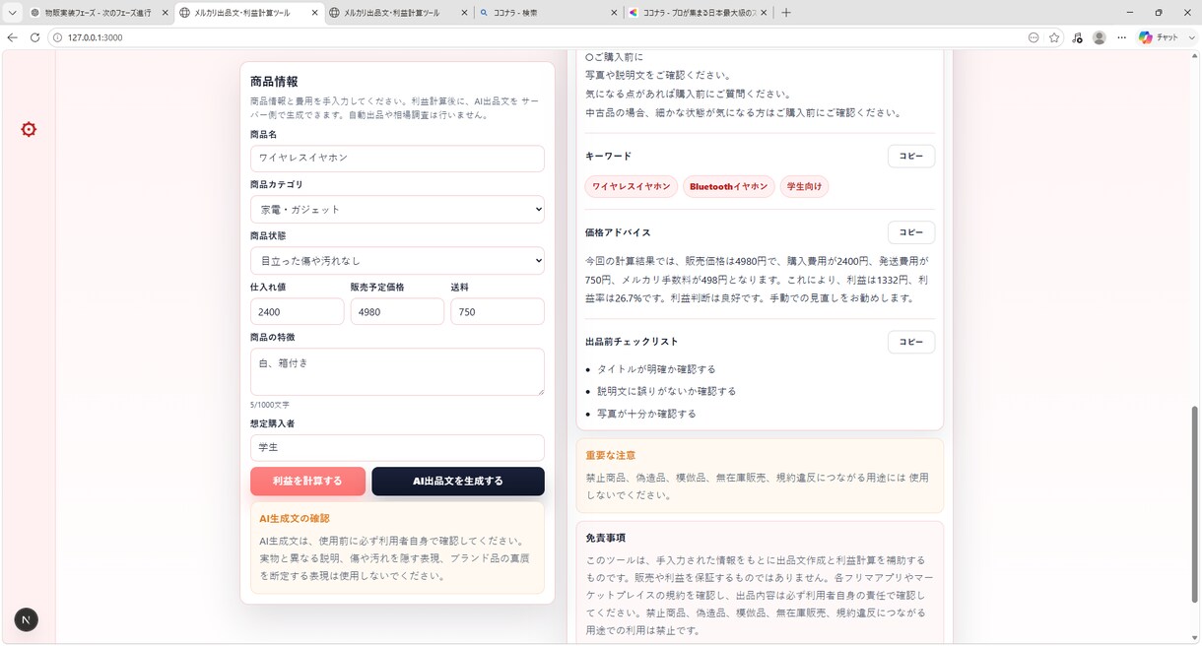The width and height of the screenshot is (1202, 646).
Task: Add this page to favorites star icon
Action: tap(1054, 37)
